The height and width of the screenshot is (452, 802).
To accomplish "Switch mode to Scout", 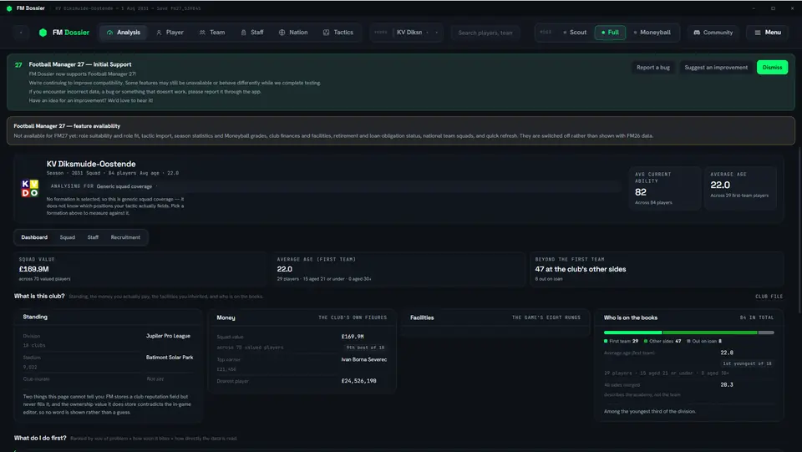I will point(575,33).
